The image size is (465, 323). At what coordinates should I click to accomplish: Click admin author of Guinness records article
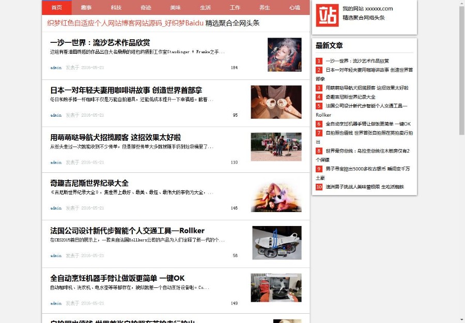pyautogui.click(x=56, y=208)
